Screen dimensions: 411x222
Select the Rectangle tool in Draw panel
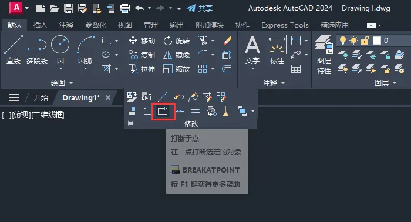106,41
